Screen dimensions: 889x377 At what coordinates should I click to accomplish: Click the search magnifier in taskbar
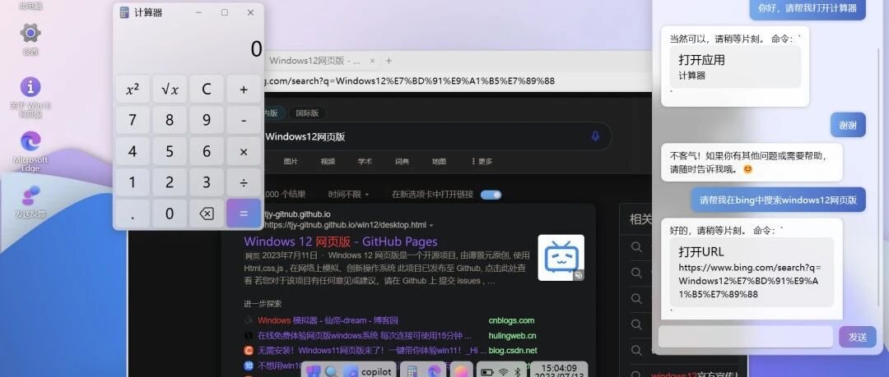click(331, 371)
